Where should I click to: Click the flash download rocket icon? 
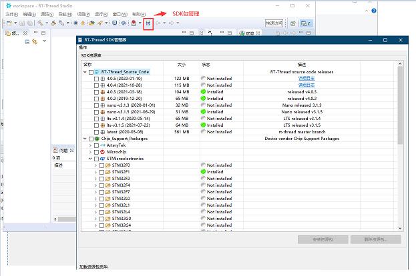[100, 23]
